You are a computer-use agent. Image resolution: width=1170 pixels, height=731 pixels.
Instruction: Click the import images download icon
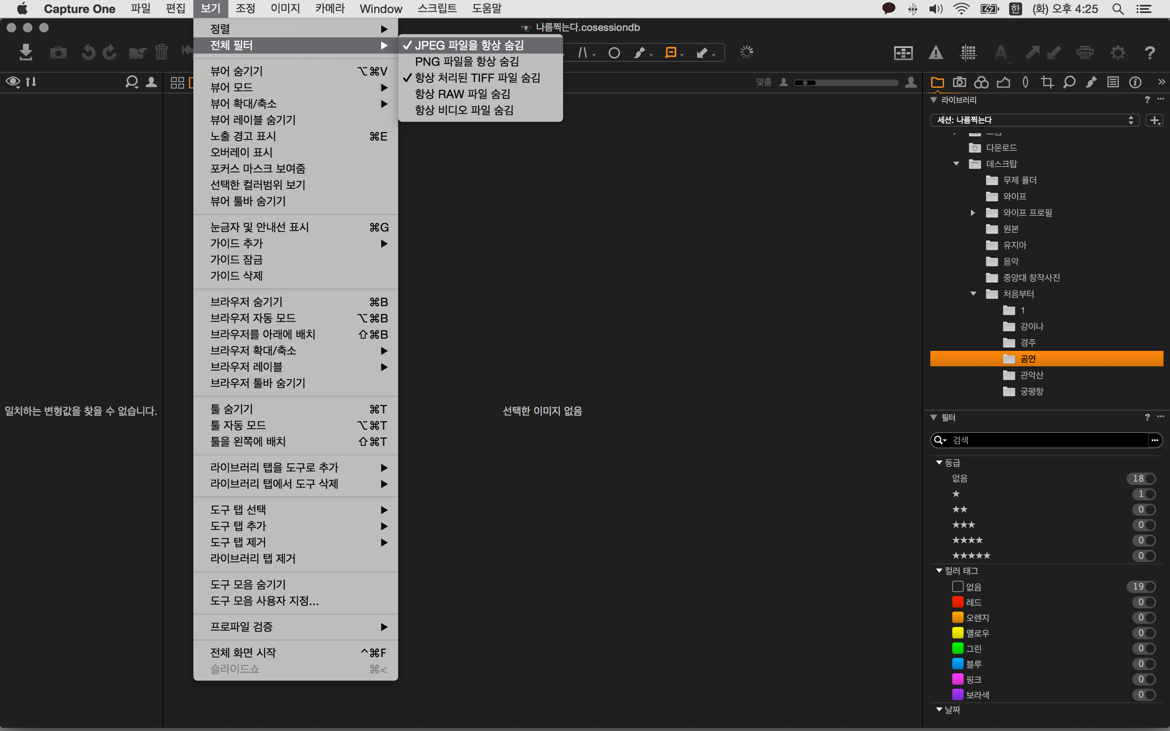[x=26, y=52]
